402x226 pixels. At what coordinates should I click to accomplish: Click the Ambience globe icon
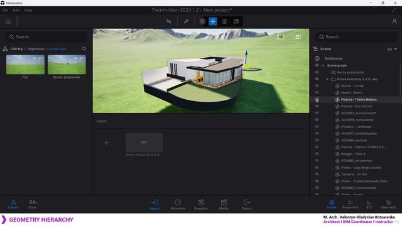(x=317, y=58)
